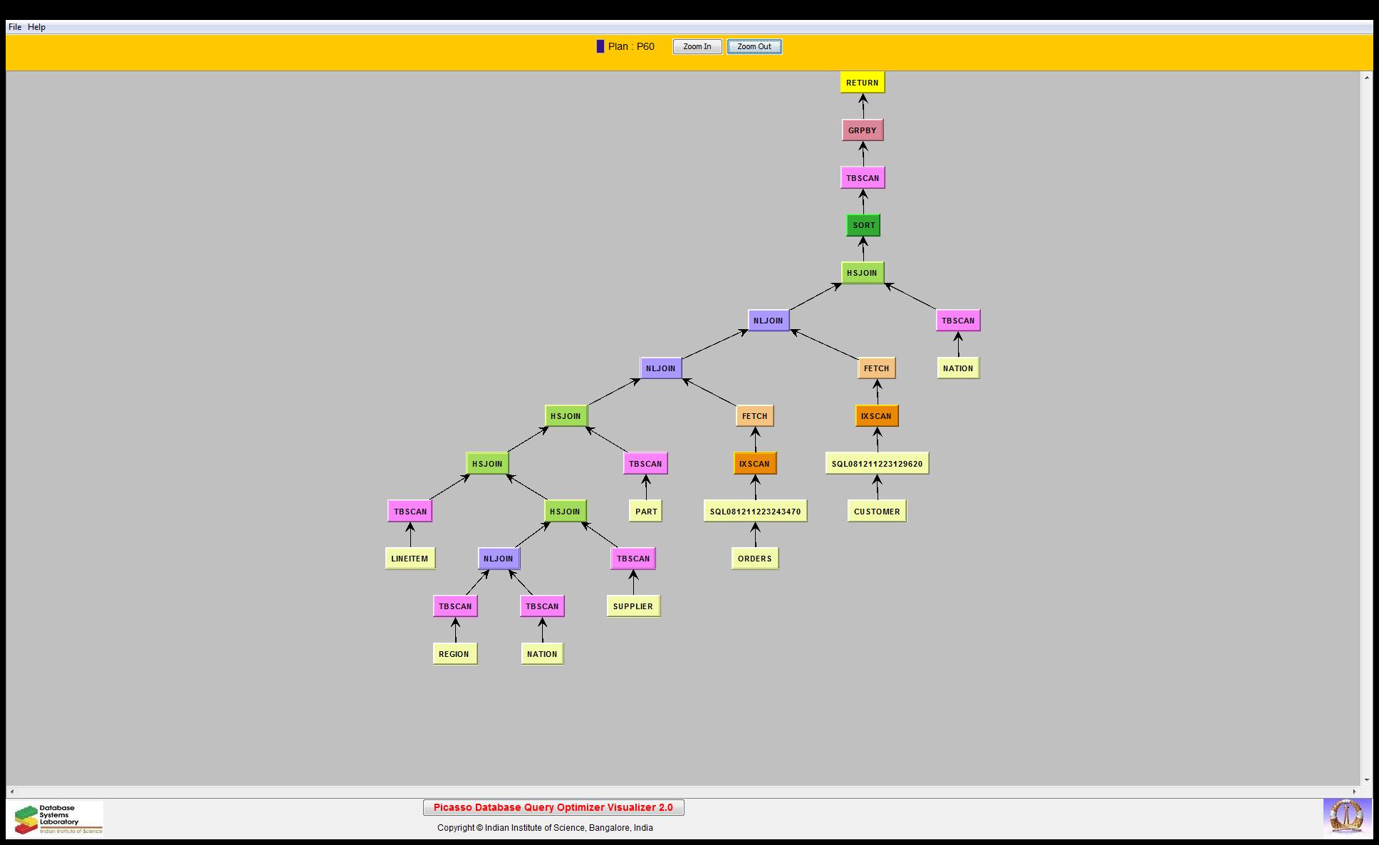
Task: Click the PART table node
Action: tap(646, 512)
